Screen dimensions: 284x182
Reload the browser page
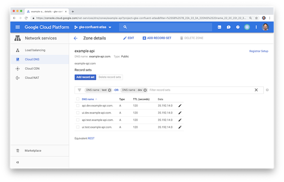[x=26, y=18]
